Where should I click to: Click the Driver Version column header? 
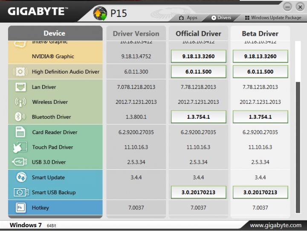136,33
